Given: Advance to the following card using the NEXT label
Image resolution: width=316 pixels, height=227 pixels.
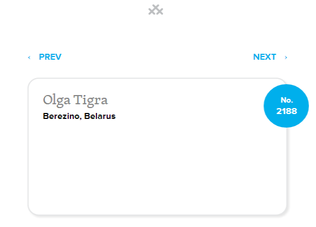Looking at the screenshot, I should 265,57.
